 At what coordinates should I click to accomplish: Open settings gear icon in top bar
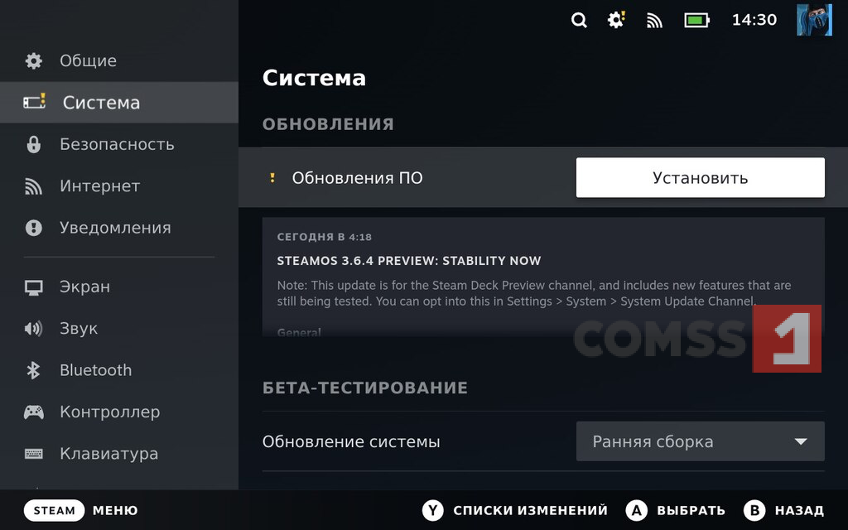point(616,20)
